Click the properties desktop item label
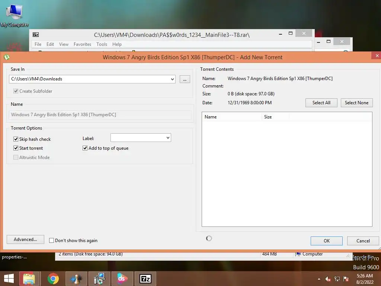Screen dimensions: 381x286 tap(15, 257)
